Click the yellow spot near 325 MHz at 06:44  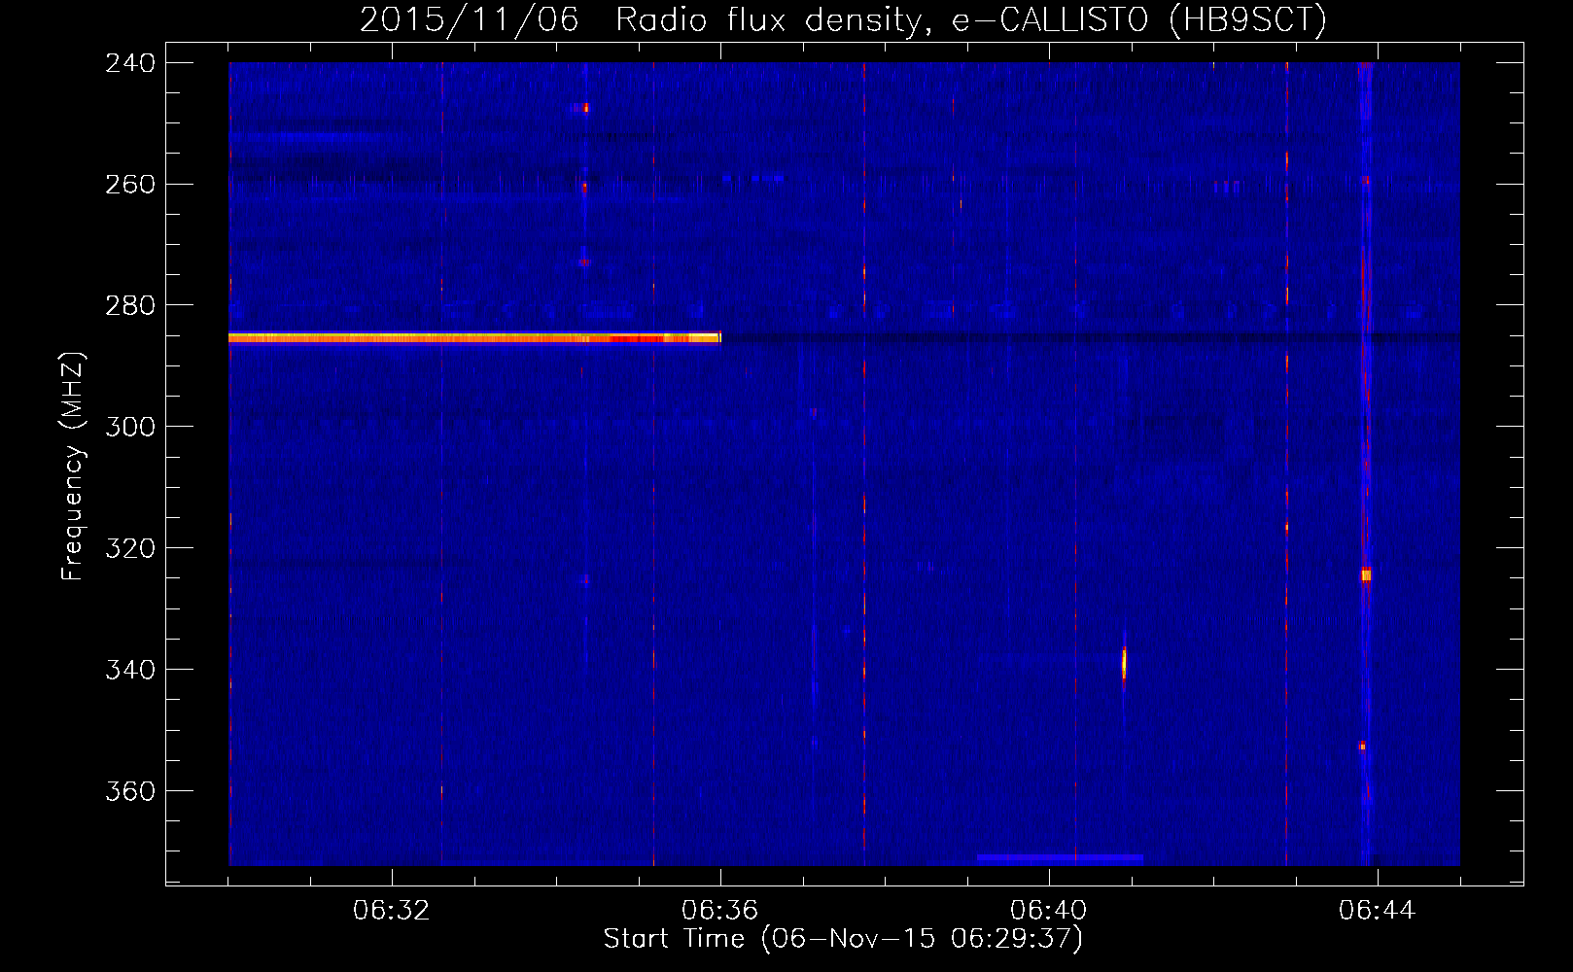(x=1366, y=575)
